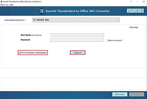Viewport: 147px width, 99px height.
Task: Open the Help menu
Action: [11, 5]
